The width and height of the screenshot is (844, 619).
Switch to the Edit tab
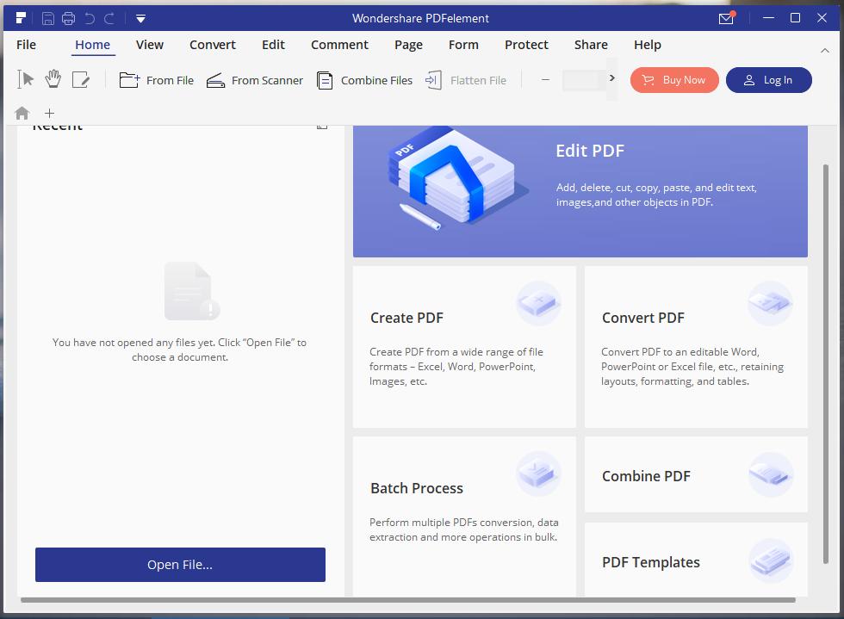click(274, 45)
